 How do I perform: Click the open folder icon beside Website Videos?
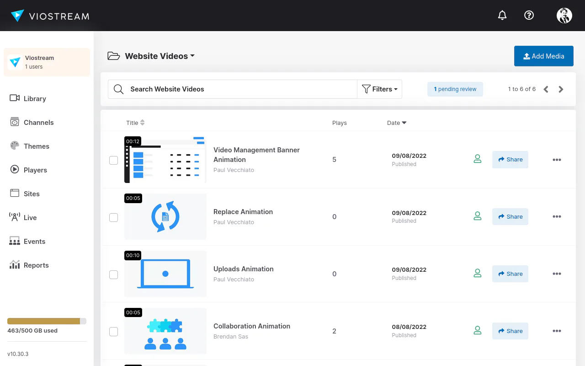(x=113, y=56)
